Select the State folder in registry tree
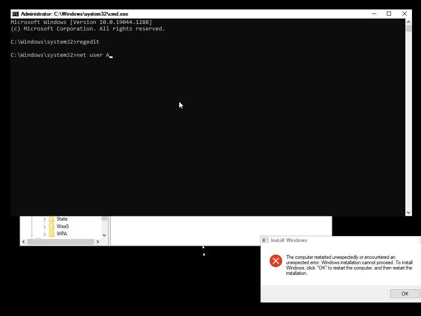 point(62,219)
